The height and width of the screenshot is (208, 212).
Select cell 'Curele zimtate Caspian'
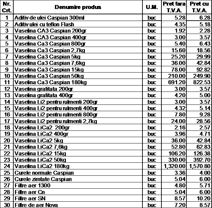pos(78,179)
